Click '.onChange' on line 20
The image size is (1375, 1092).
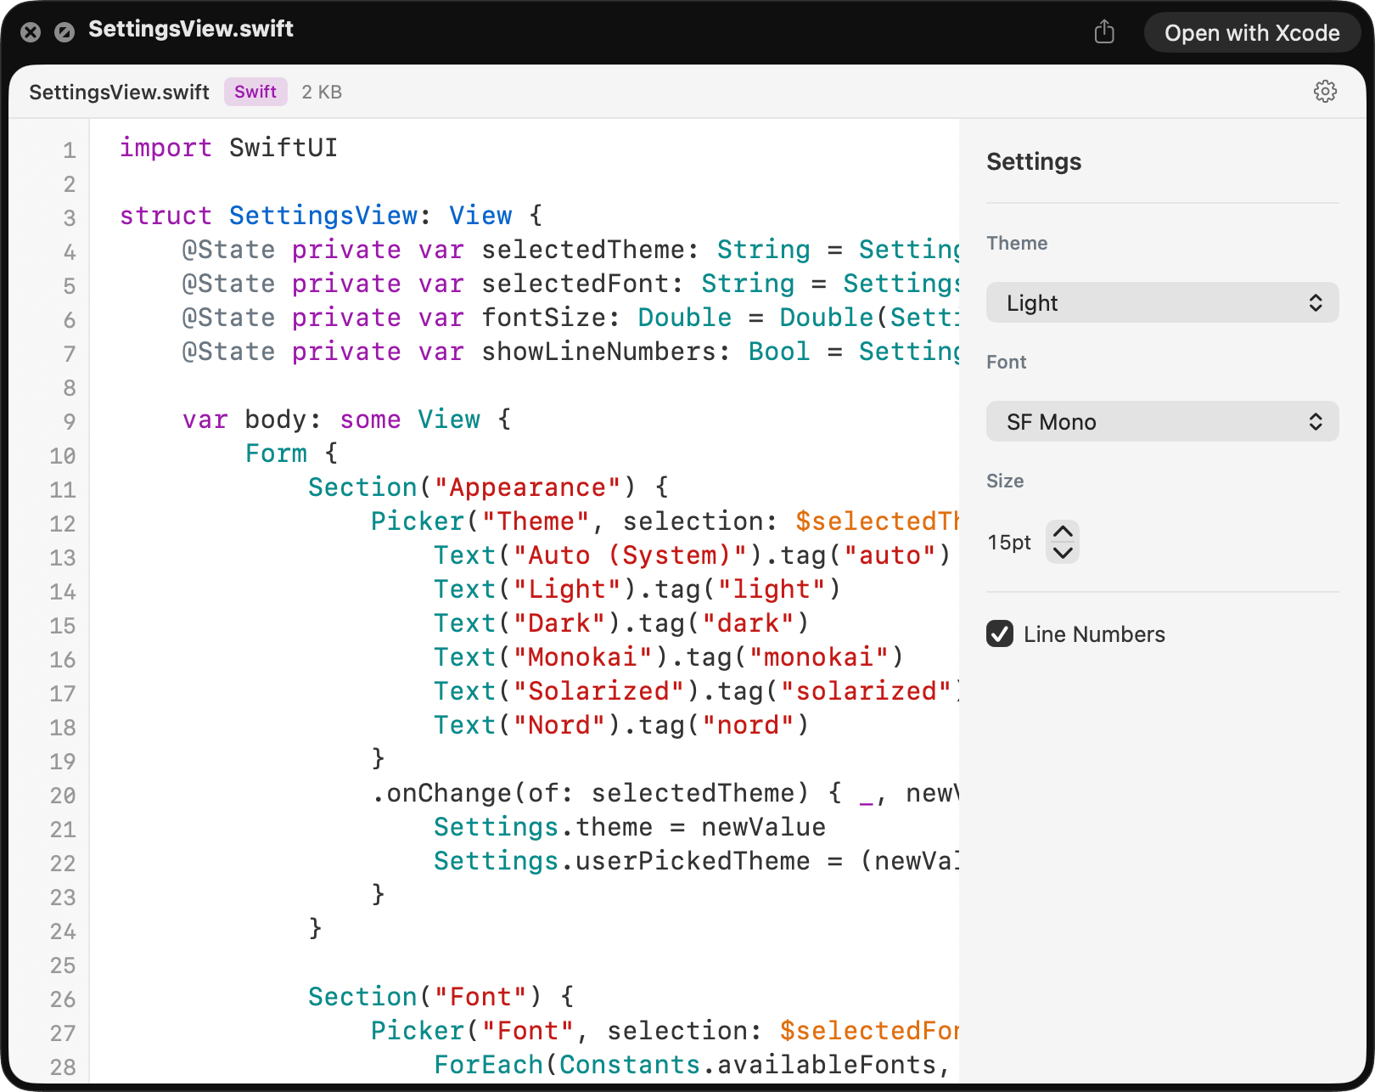(x=441, y=793)
